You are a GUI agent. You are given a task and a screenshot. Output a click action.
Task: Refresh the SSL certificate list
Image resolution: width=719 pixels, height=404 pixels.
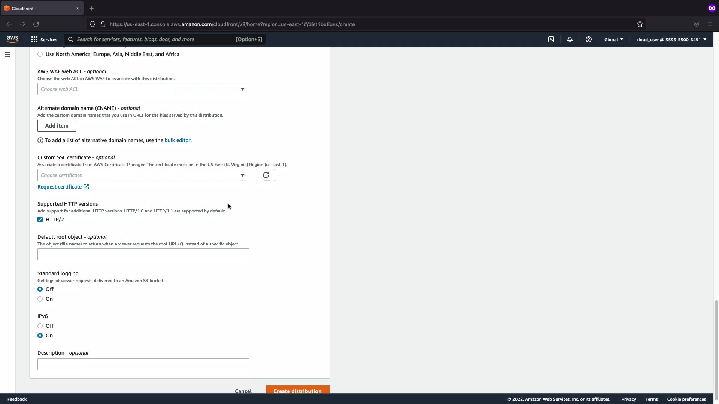point(266,175)
